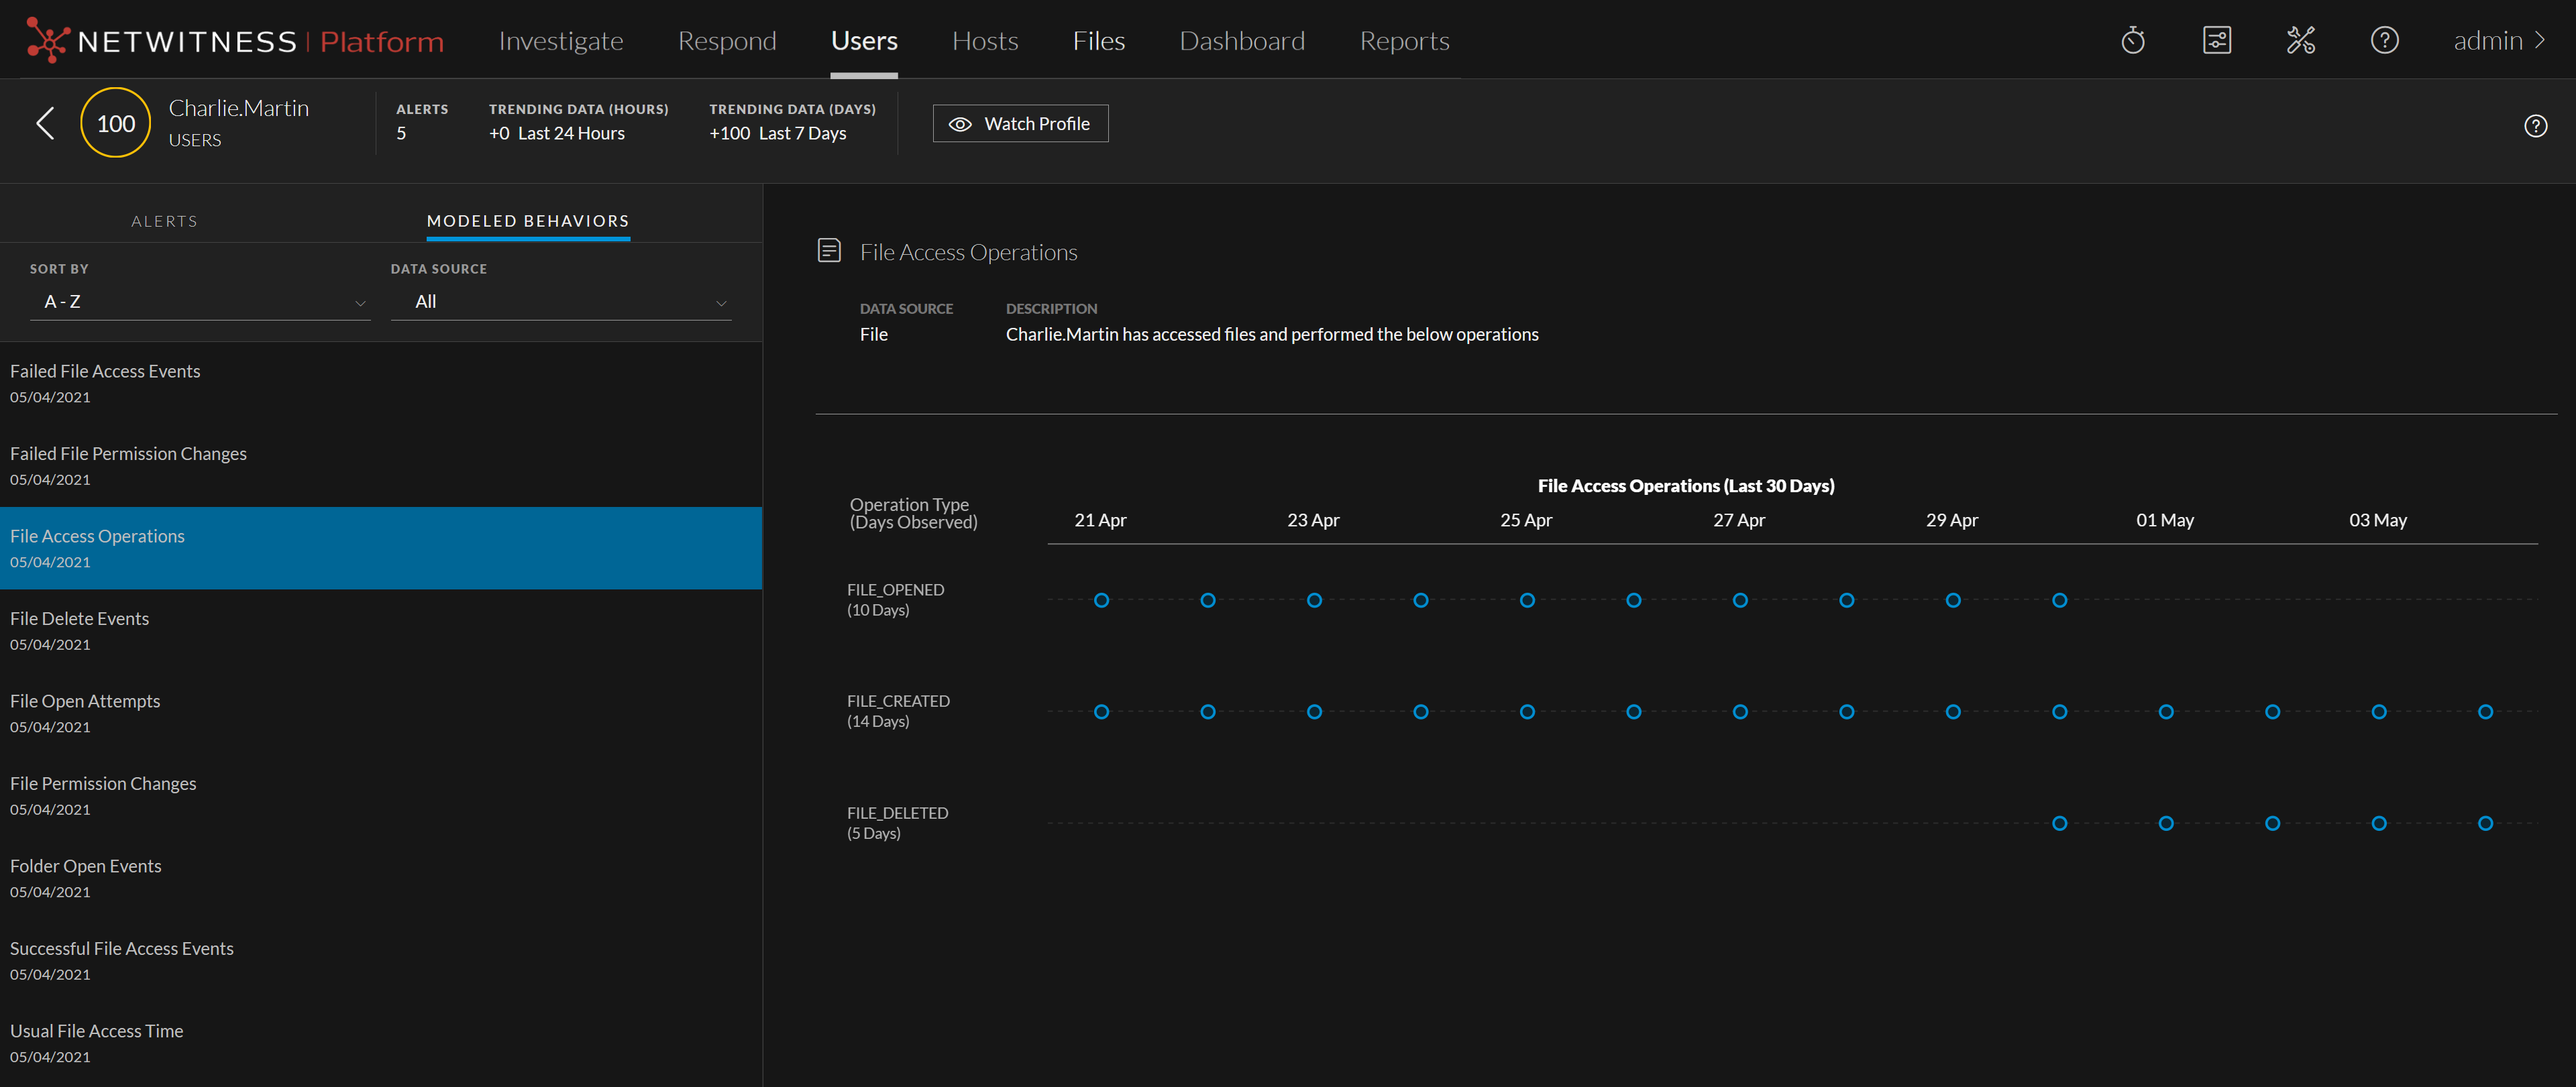Image resolution: width=2576 pixels, height=1087 pixels.
Task: Click the top navigation help icon
Action: pos(2384,41)
